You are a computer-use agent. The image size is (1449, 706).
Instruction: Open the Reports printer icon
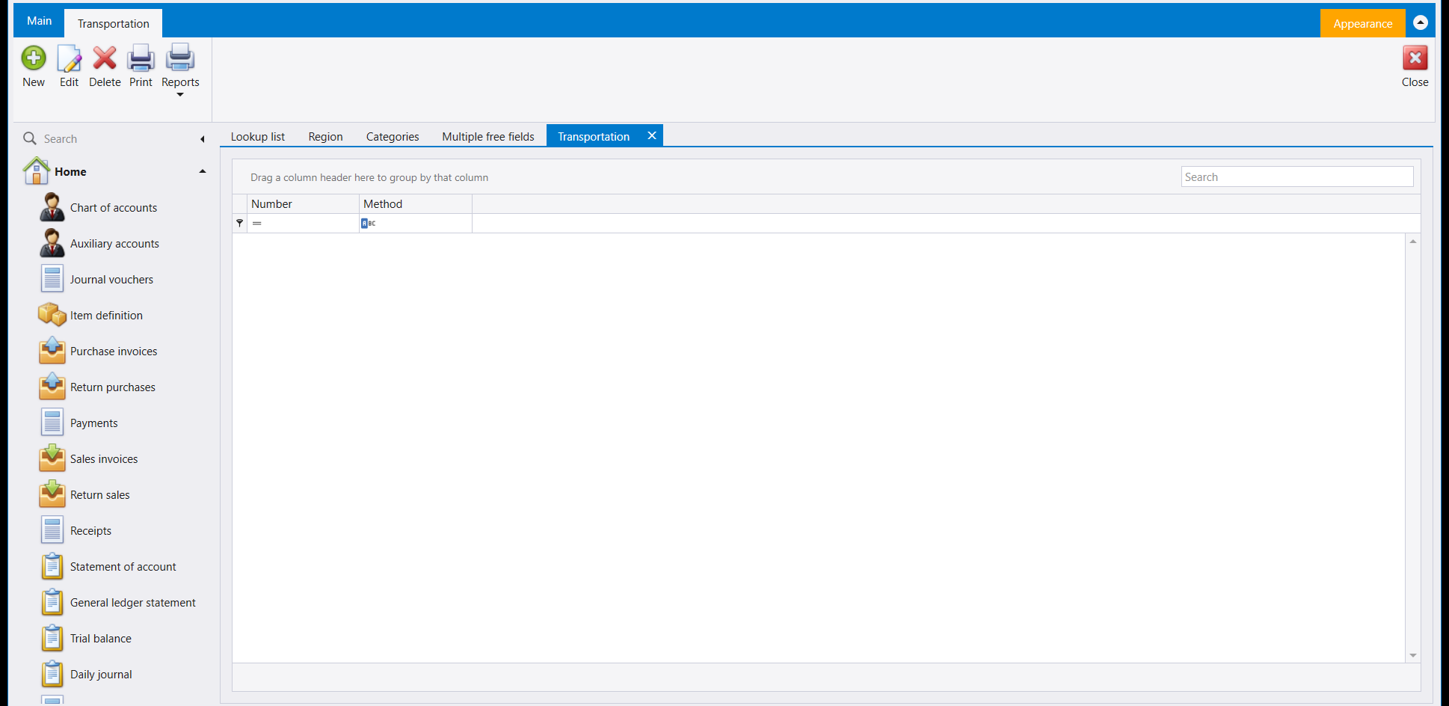pos(180,58)
